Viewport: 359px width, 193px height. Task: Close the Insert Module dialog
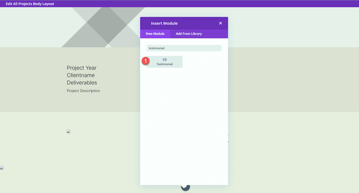click(221, 23)
